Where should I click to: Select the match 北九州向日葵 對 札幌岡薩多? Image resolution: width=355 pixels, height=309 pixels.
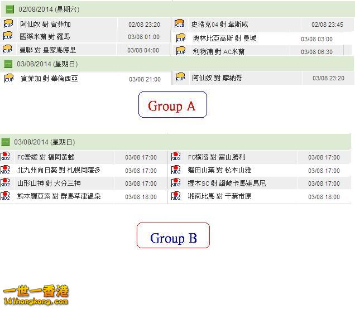[59, 170]
